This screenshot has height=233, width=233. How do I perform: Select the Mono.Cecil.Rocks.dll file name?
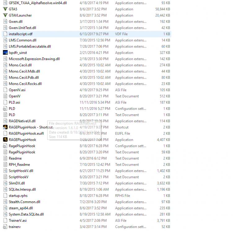pyautogui.click(x=25, y=84)
